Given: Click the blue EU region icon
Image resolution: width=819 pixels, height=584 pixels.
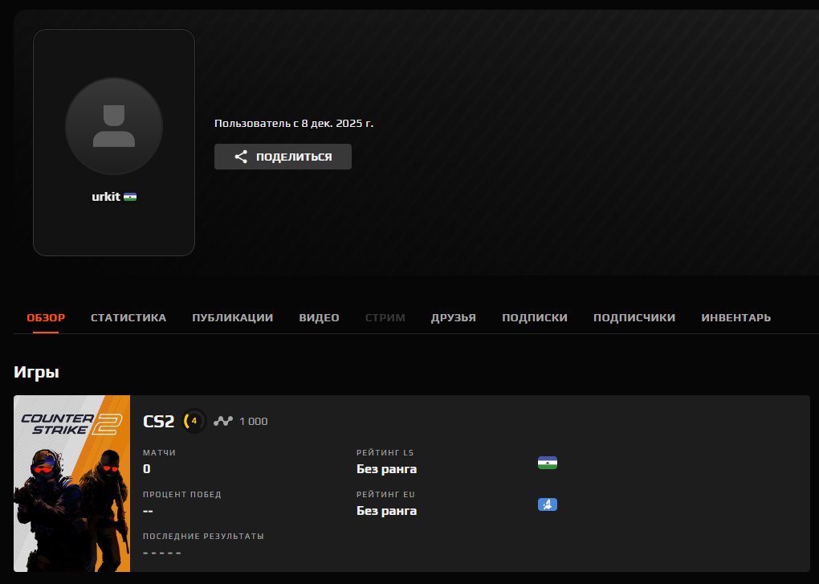Looking at the screenshot, I should (548, 504).
